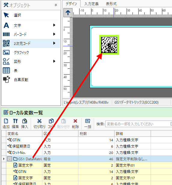Select the 選択 arrow tool
Viewport: 172px width, 185px height.
31,15
